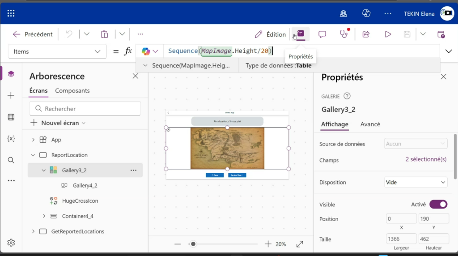This screenshot has width=458, height=256.
Task: Collapse the ReportLocation screen node
Action: pyautogui.click(x=33, y=155)
